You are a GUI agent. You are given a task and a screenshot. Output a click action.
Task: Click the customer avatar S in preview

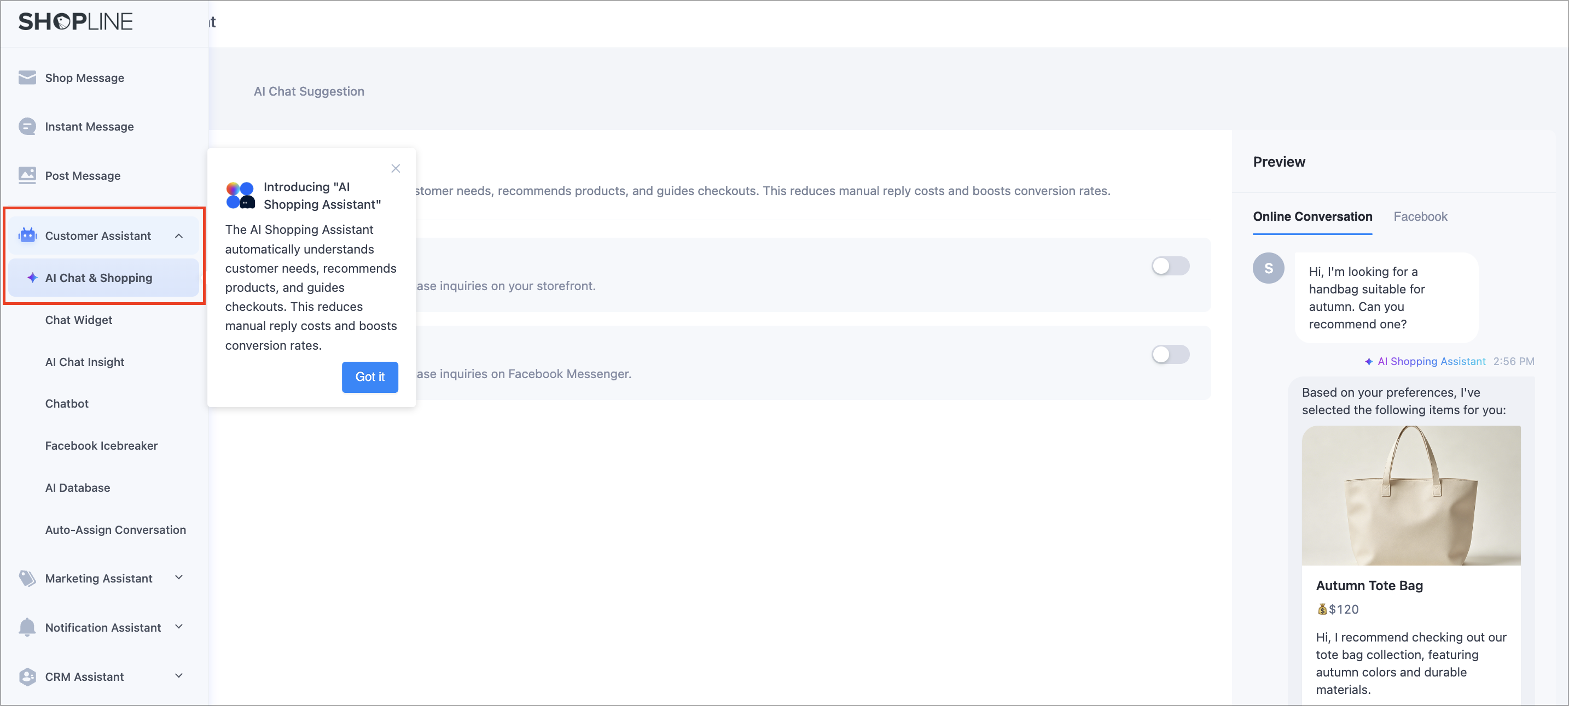(1268, 268)
